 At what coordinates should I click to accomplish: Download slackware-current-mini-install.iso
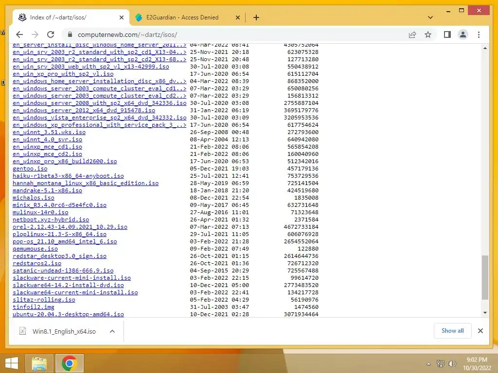[x=72, y=278]
